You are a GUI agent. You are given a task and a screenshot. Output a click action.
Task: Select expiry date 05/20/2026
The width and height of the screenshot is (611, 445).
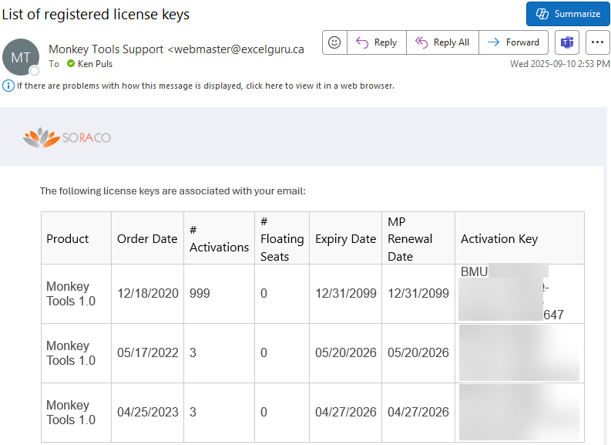[x=346, y=352]
